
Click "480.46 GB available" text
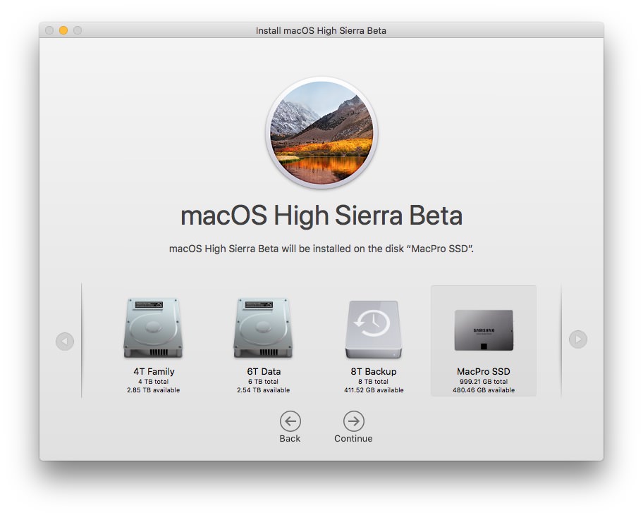tap(484, 390)
